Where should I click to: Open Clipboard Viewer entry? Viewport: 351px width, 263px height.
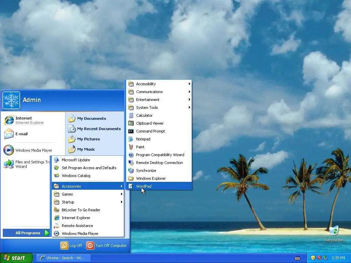[x=159, y=123]
